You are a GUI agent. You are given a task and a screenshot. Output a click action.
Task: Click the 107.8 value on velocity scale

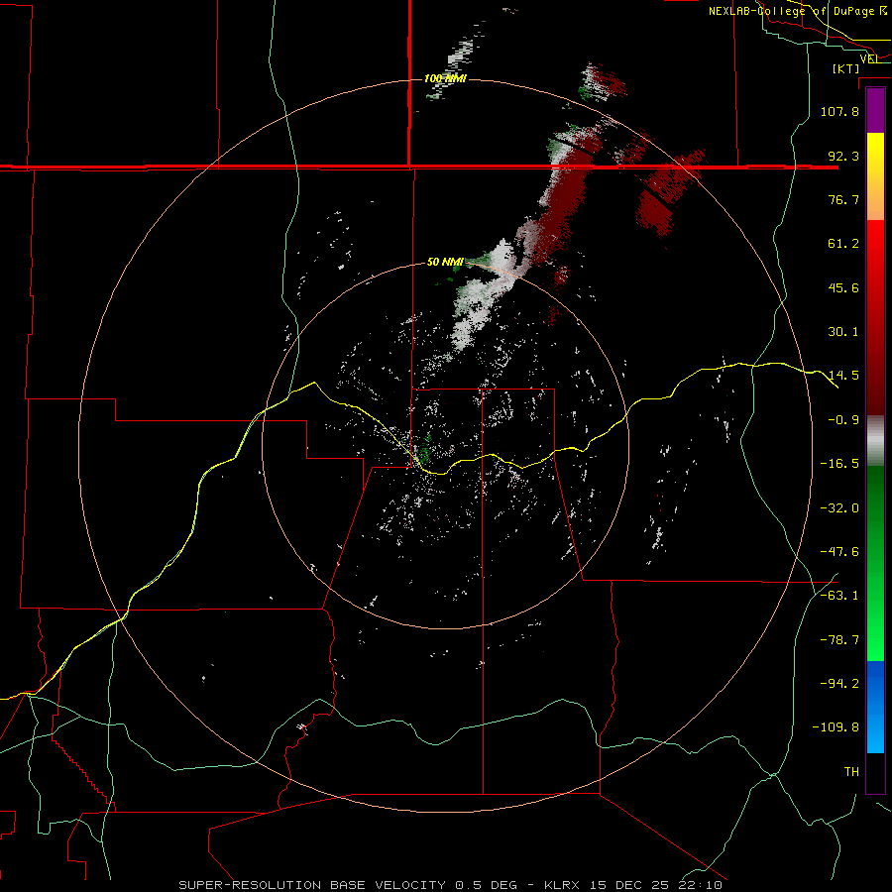pos(839,111)
